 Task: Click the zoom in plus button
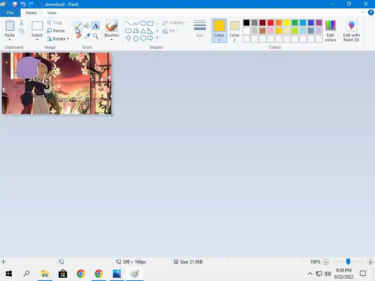371,262
